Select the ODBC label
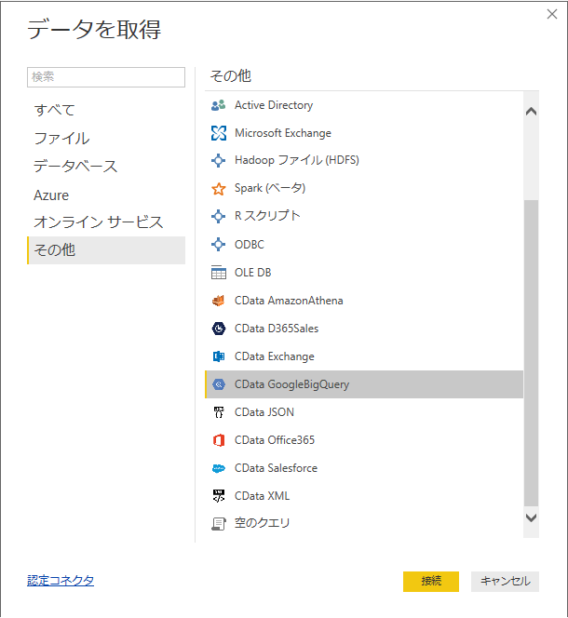The height and width of the screenshot is (618, 568). [250, 245]
